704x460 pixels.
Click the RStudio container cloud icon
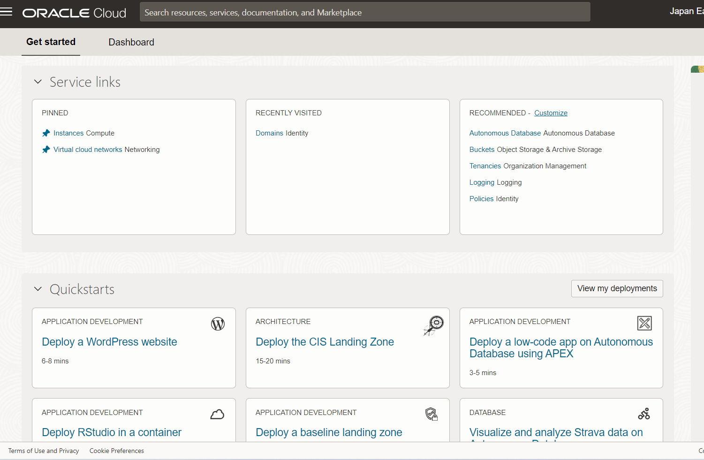[217, 414]
